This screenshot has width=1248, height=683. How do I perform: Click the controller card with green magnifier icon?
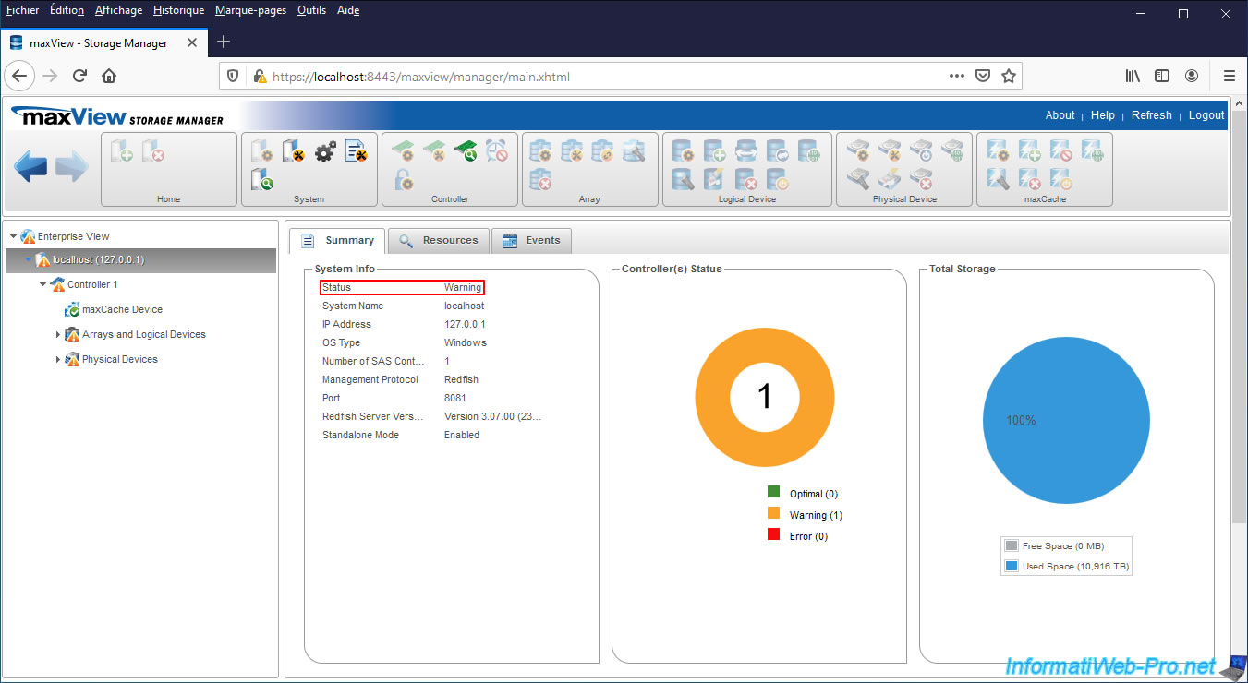point(466,150)
